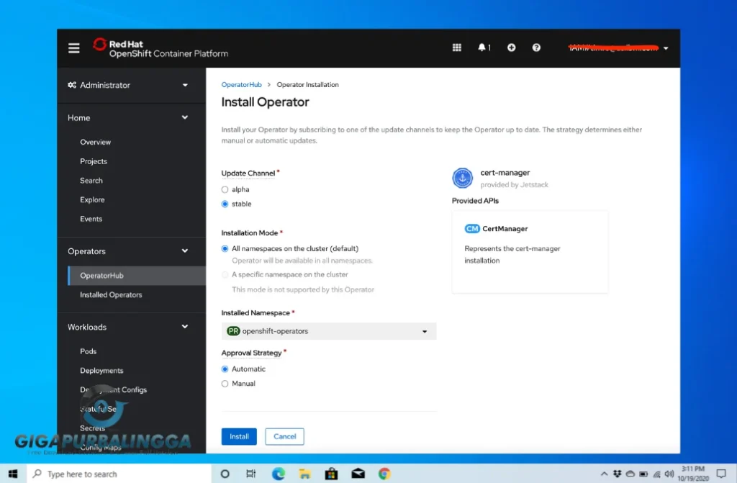Viewport: 737px width, 483px height.
Task: Open the sidebar hamburger menu
Action: tap(73, 48)
